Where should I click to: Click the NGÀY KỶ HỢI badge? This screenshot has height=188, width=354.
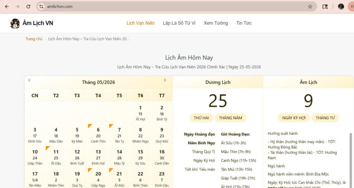point(294,118)
